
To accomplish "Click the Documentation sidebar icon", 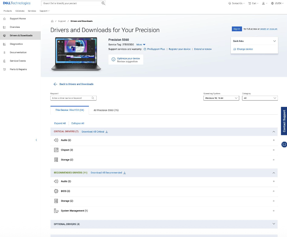I will [5, 52].
